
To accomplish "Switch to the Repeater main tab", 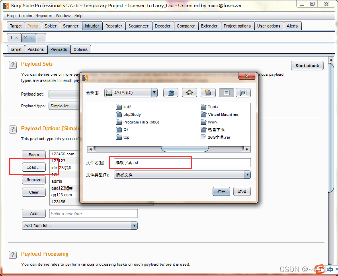I will (x=113, y=26).
